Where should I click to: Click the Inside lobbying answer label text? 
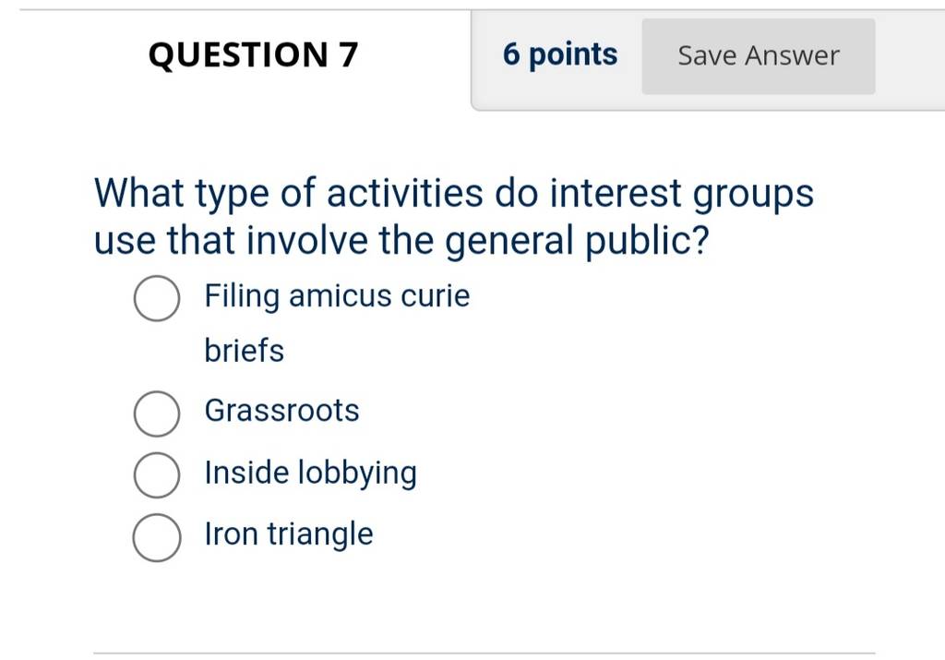point(310,474)
